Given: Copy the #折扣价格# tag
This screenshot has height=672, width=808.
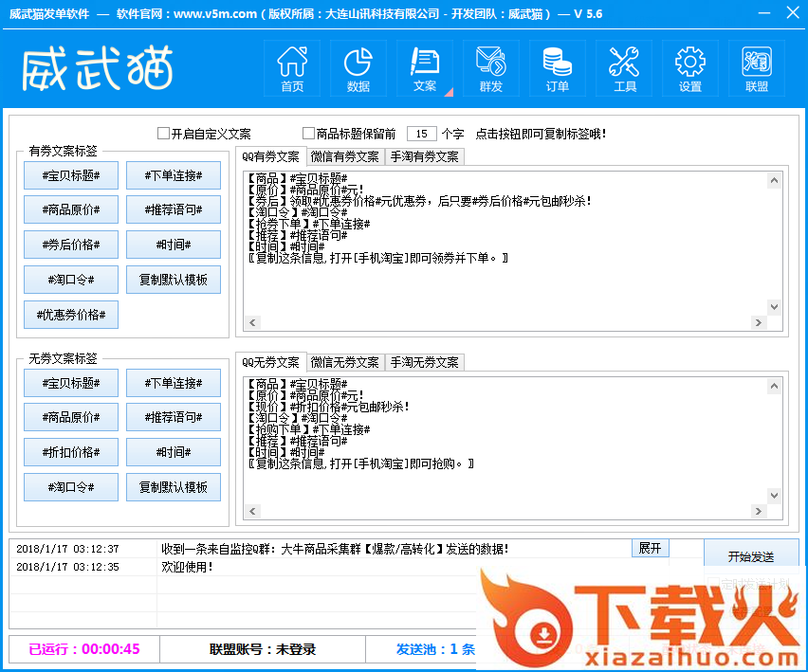Looking at the screenshot, I should click(71, 452).
